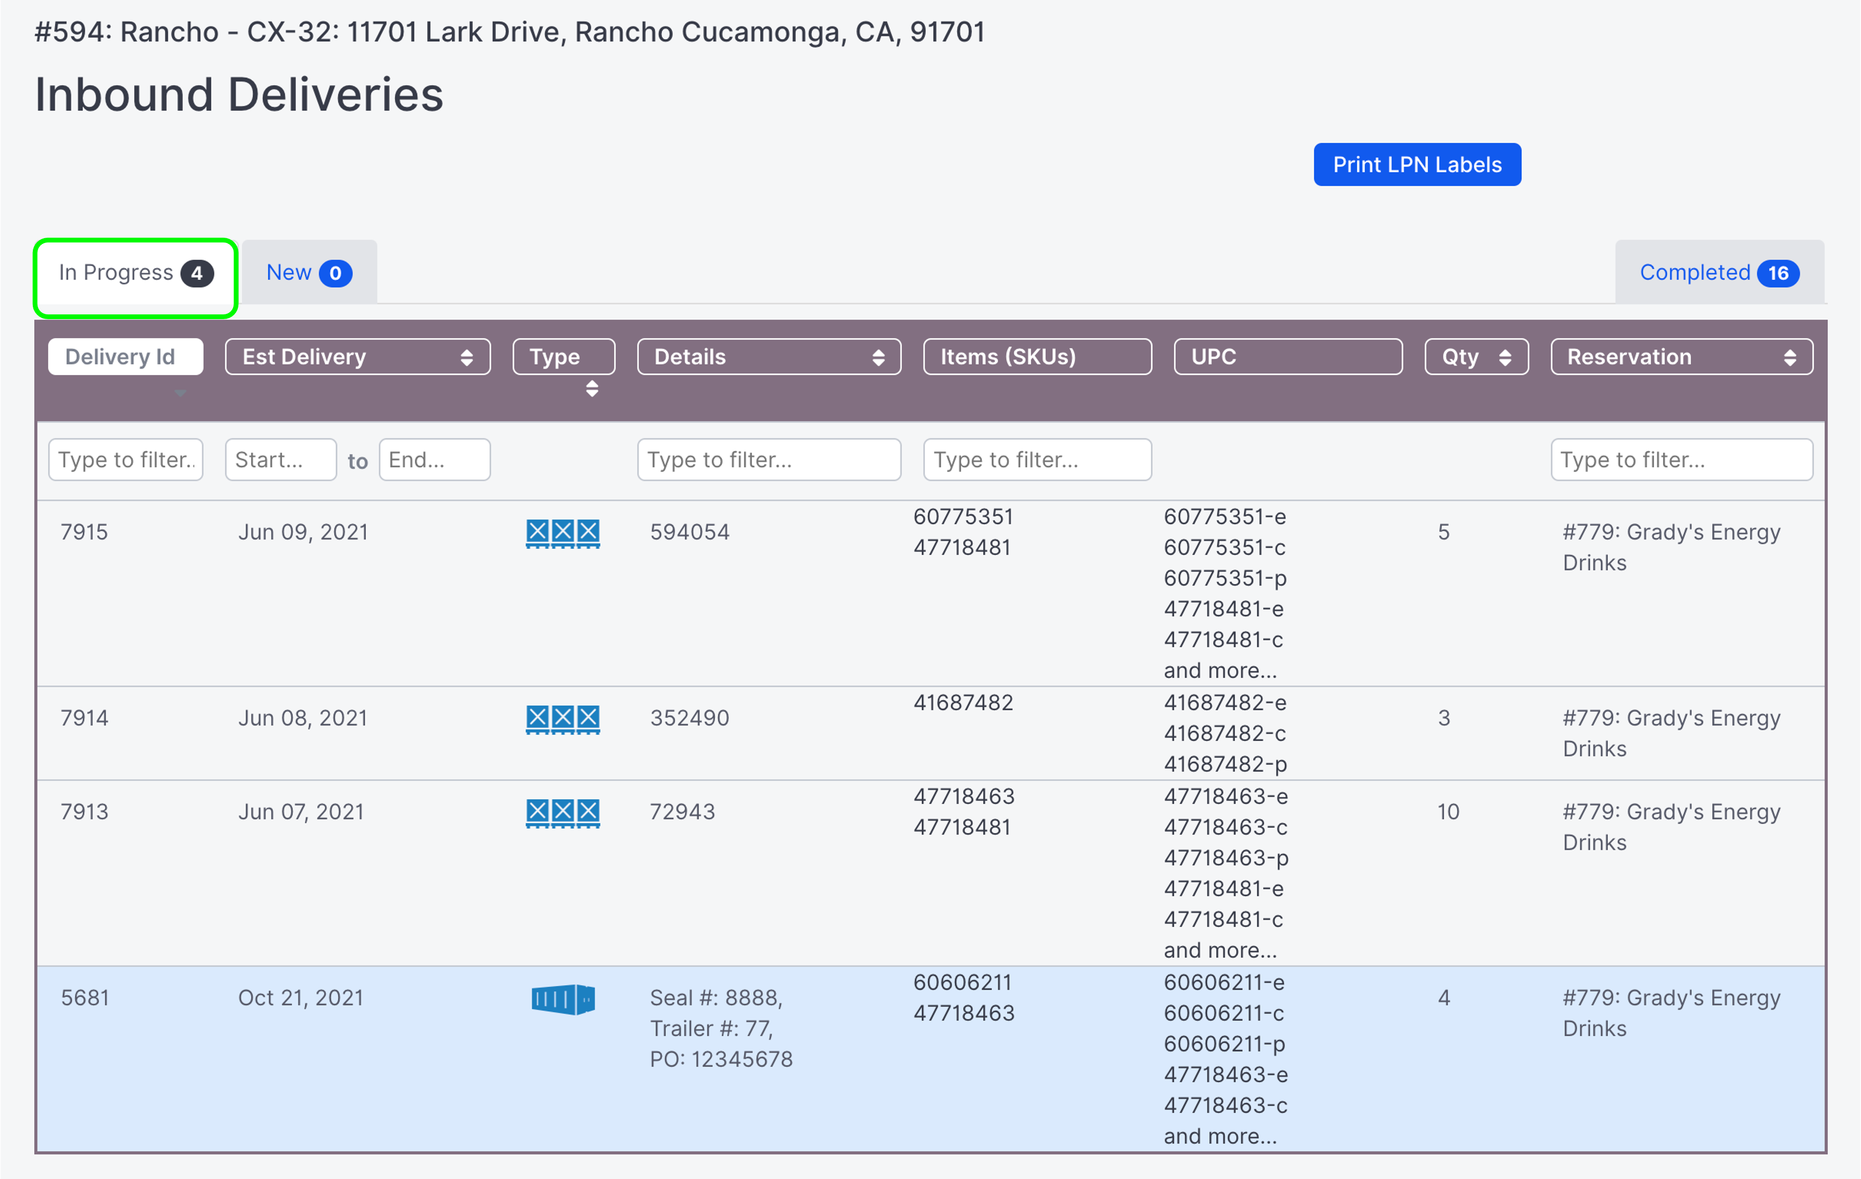1861x1179 pixels.
Task: Click the Print LPN Labels button
Action: (x=1417, y=164)
